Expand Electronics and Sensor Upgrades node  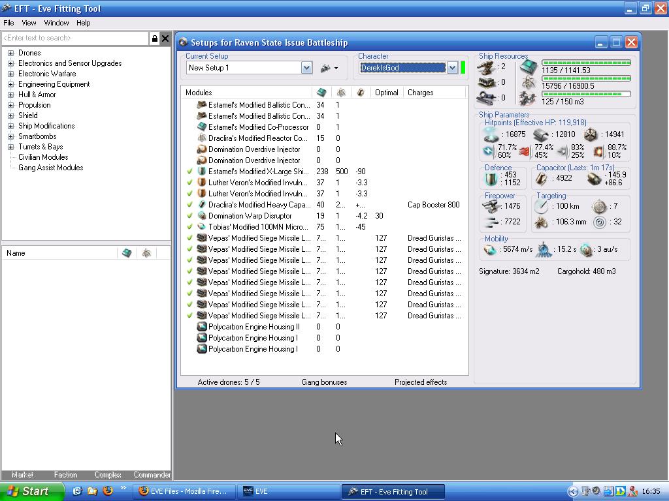[10, 63]
